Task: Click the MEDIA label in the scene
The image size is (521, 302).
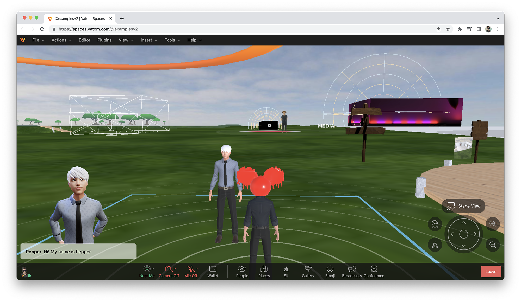Action: tap(326, 126)
